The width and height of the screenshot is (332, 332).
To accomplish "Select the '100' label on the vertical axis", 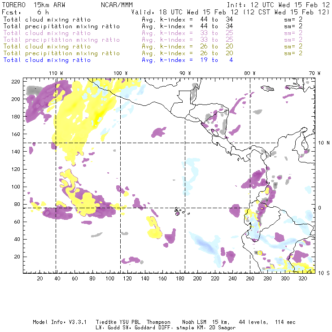I will (16, 187).
